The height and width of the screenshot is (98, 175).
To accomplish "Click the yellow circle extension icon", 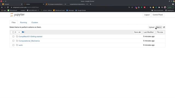I will [x=153, y=7].
